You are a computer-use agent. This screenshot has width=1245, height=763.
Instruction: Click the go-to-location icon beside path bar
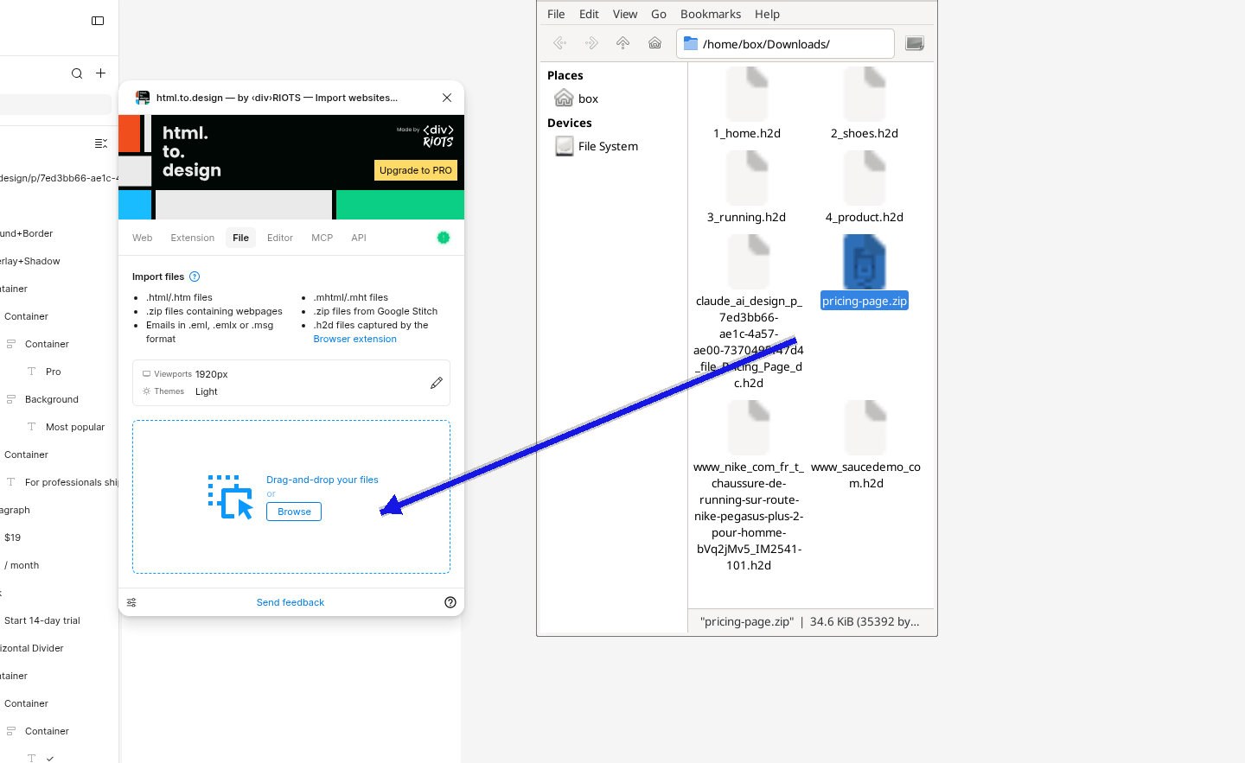(915, 43)
